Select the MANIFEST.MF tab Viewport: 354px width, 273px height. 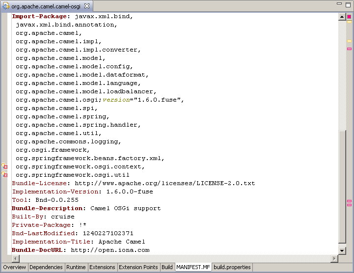(x=193, y=268)
